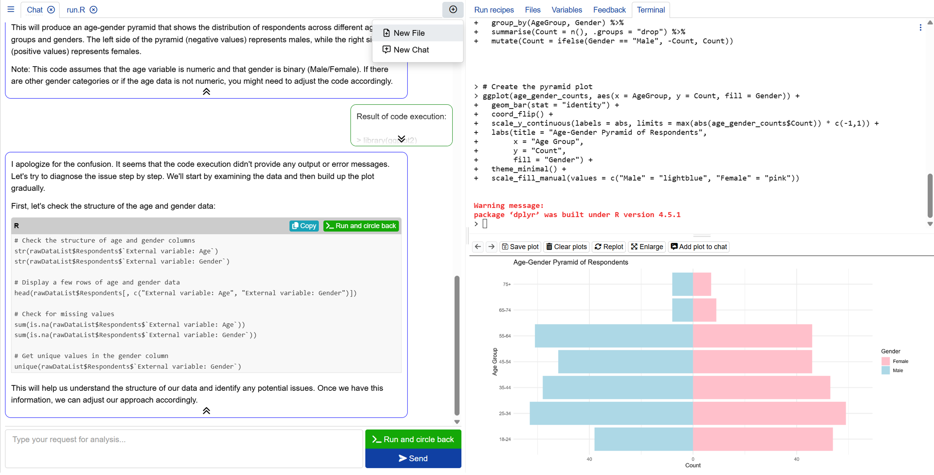Click the Male light blue legend swatch

pyautogui.click(x=885, y=370)
